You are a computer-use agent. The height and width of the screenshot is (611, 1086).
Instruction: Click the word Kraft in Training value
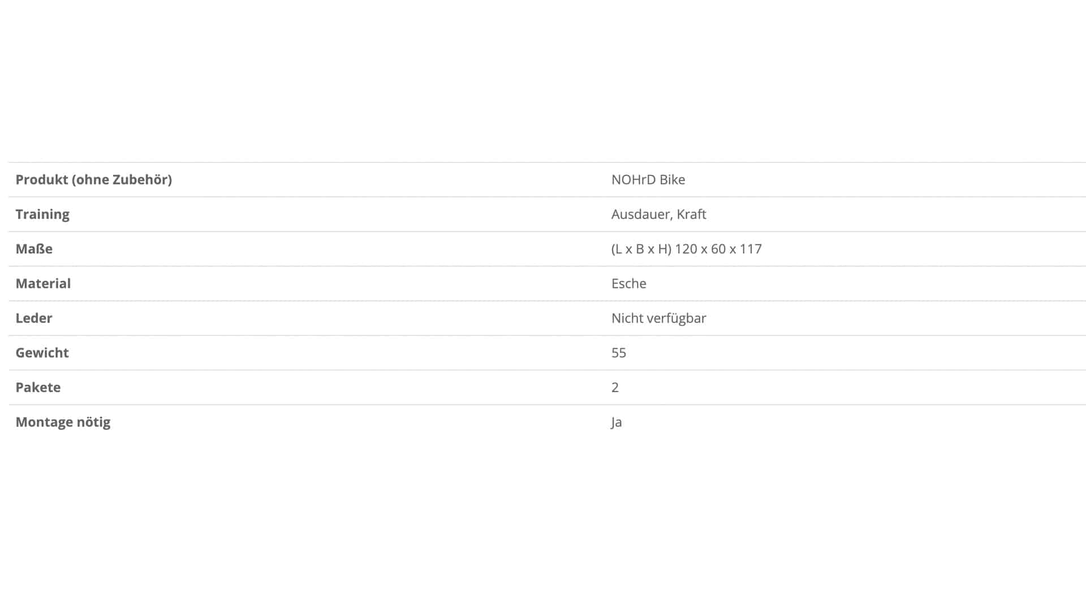691,214
